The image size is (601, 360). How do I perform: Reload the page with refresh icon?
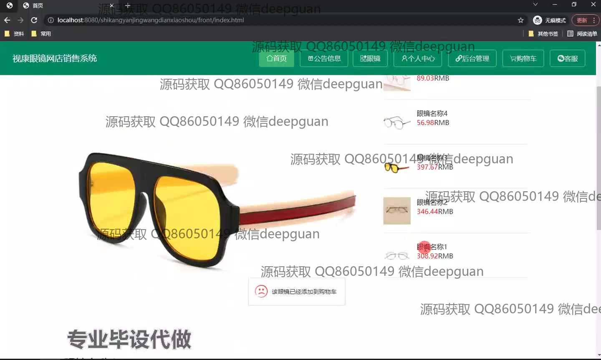(34, 20)
